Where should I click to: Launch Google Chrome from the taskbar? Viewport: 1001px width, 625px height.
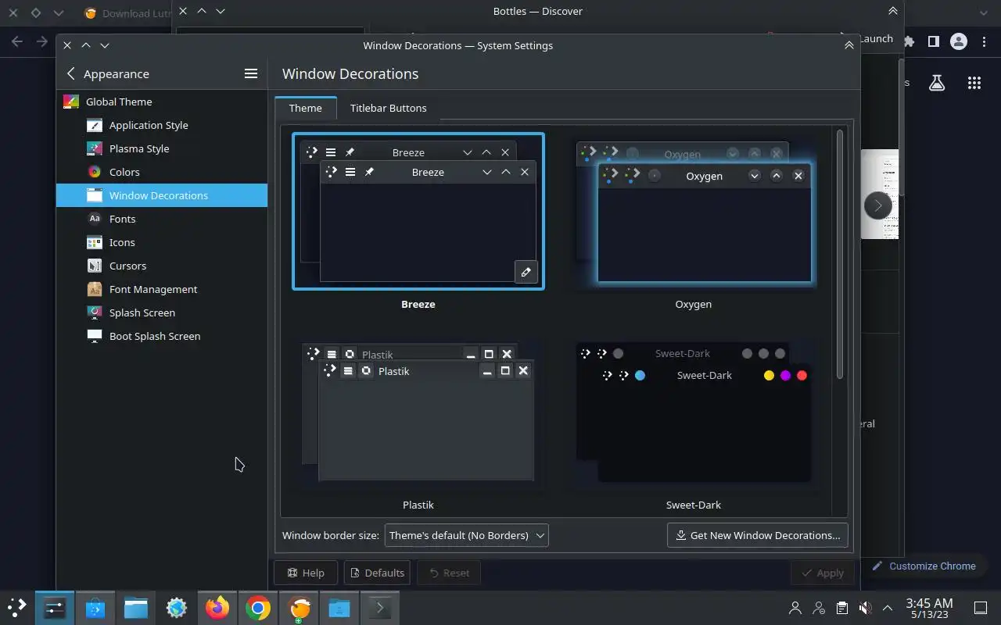click(x=258, y=607)
